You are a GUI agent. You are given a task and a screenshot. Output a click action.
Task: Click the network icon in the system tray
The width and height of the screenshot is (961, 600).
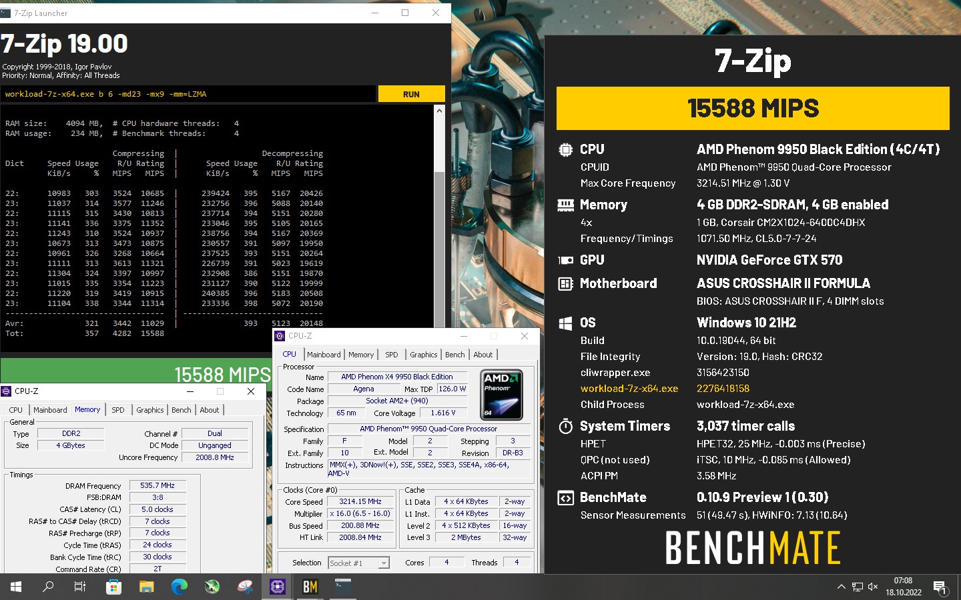(858, 587)
